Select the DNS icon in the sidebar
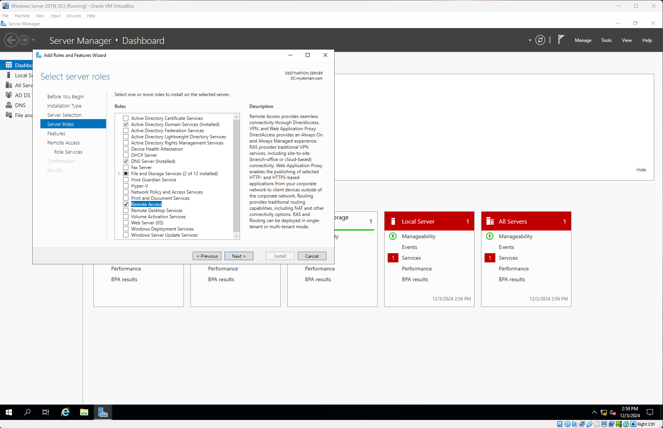Image resolution: width=663 pixels, height=428 pixels. point(9,105)
